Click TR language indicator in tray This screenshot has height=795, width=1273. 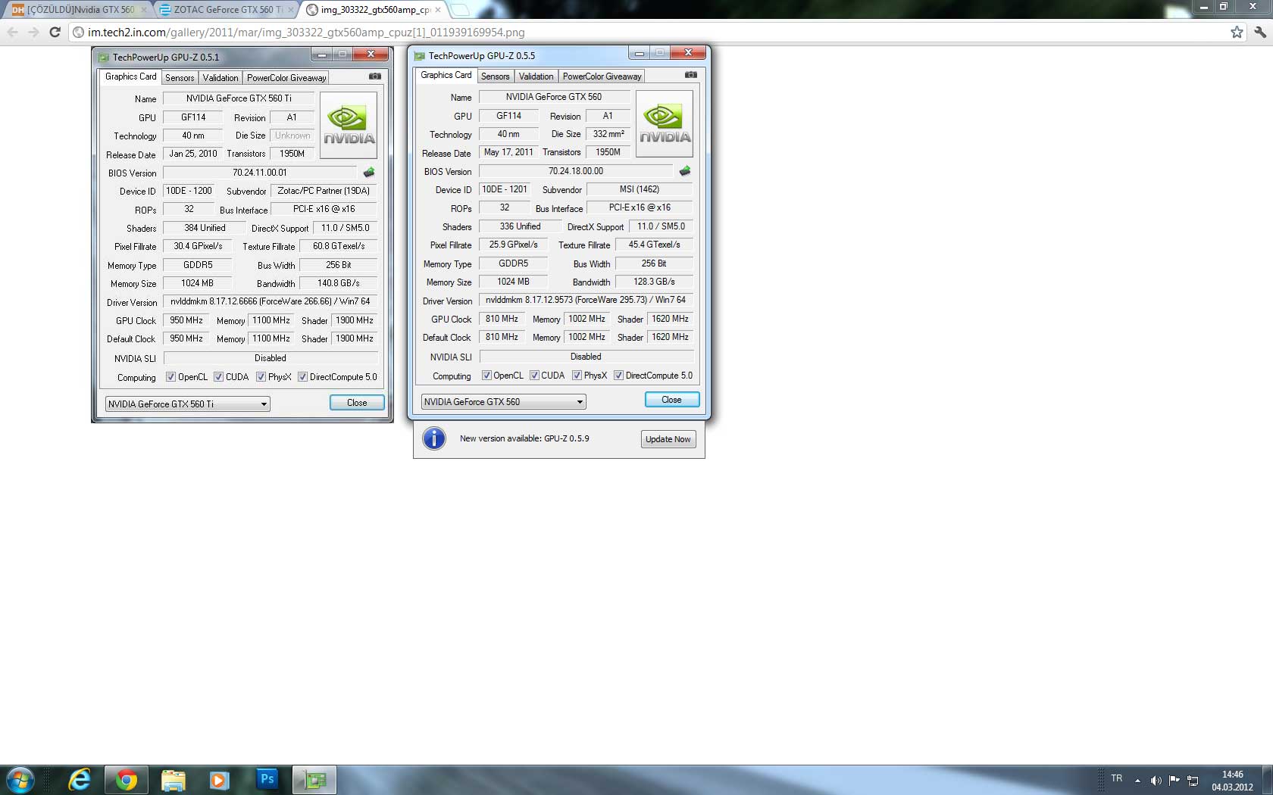point(1116,778)
